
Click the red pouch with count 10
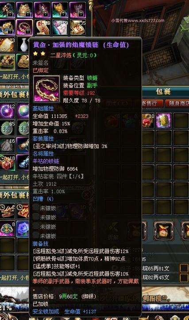point(148,121)
